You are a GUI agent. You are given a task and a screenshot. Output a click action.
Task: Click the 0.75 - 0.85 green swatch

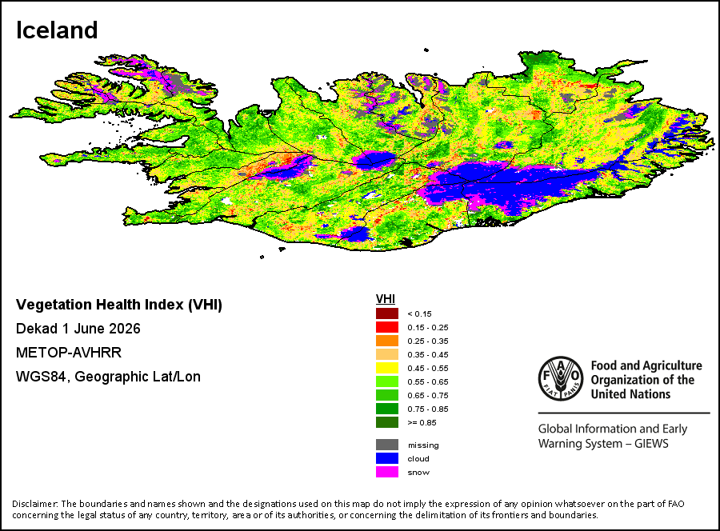pos(387,409)
